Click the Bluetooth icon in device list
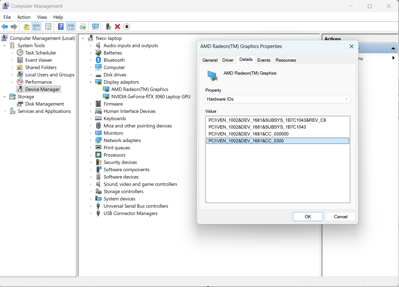This screenshot has height=287, width=399. [x=98, y=60]
